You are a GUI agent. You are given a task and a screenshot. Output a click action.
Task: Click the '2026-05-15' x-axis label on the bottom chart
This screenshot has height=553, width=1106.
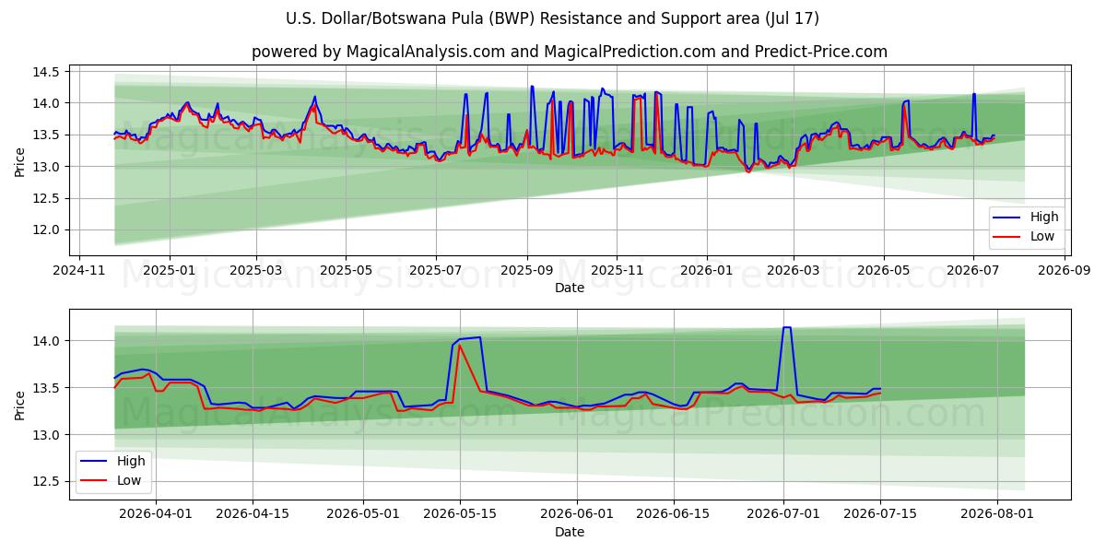click(x=462, y=515)
